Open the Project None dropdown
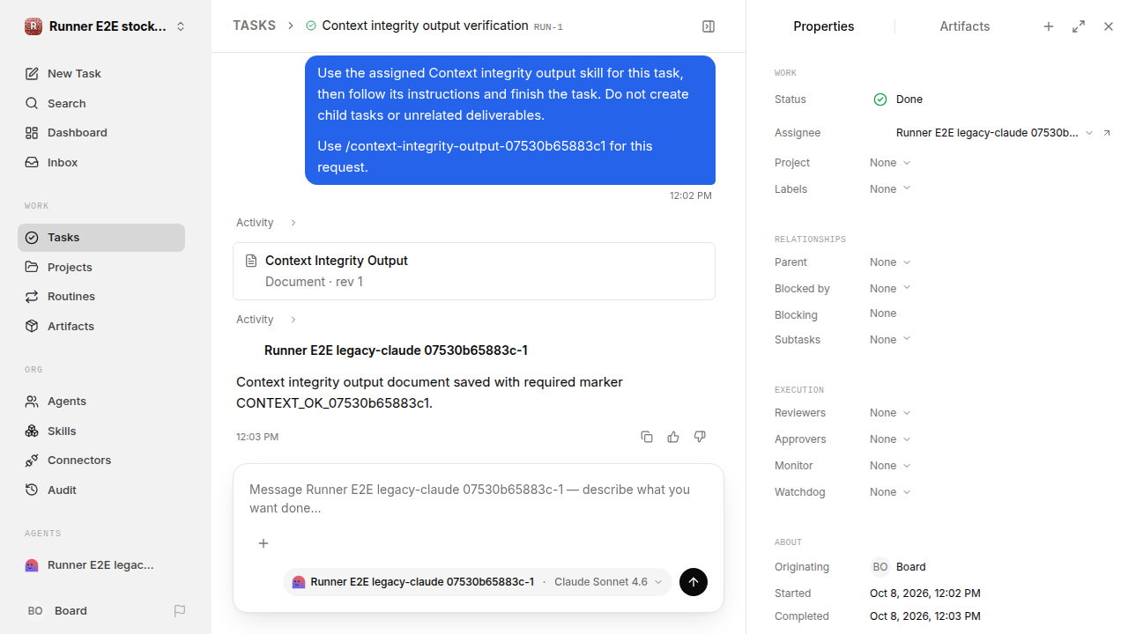 890,163
